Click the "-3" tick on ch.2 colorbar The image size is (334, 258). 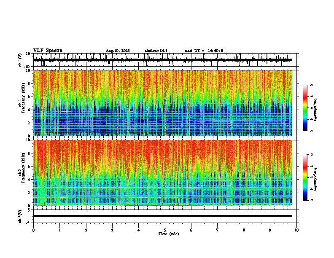point(311,155)
